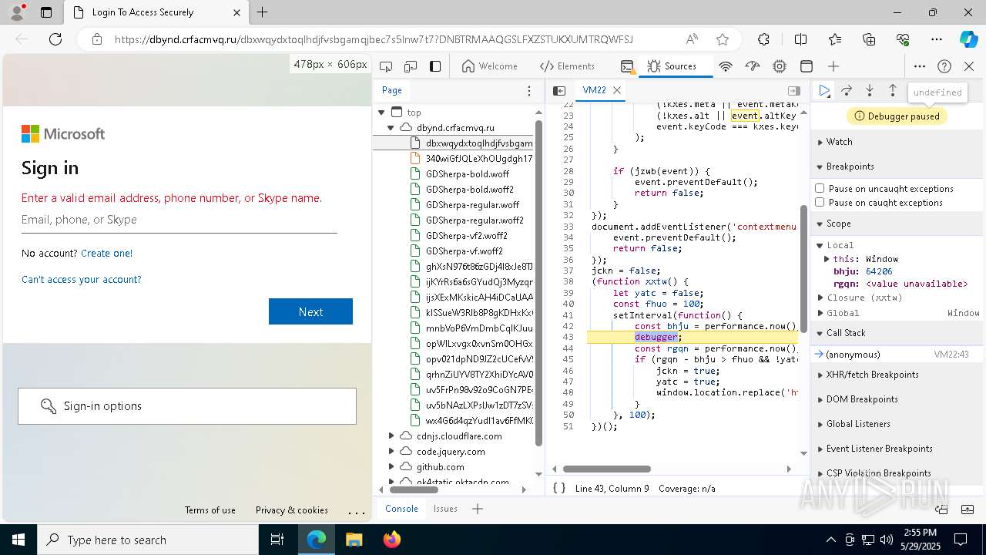
Task: Open Sign-in options button
Action: coord(187,406)
